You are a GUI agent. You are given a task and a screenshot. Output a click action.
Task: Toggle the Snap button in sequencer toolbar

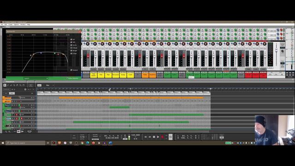pyautogui.click(x=39, y=85)
